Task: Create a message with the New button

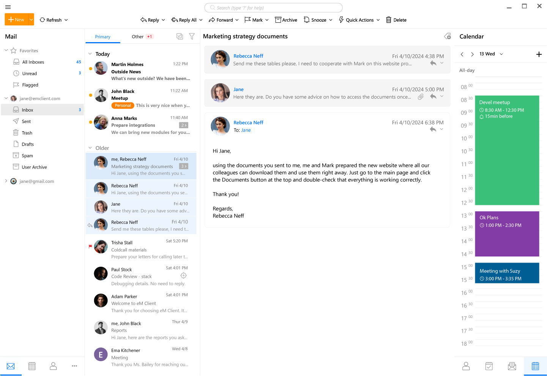Action: point(16,19)
